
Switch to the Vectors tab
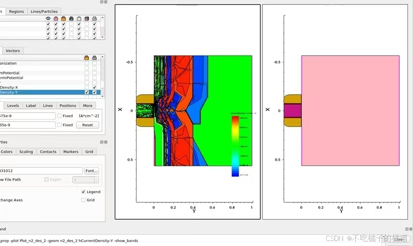pos(12,51)
